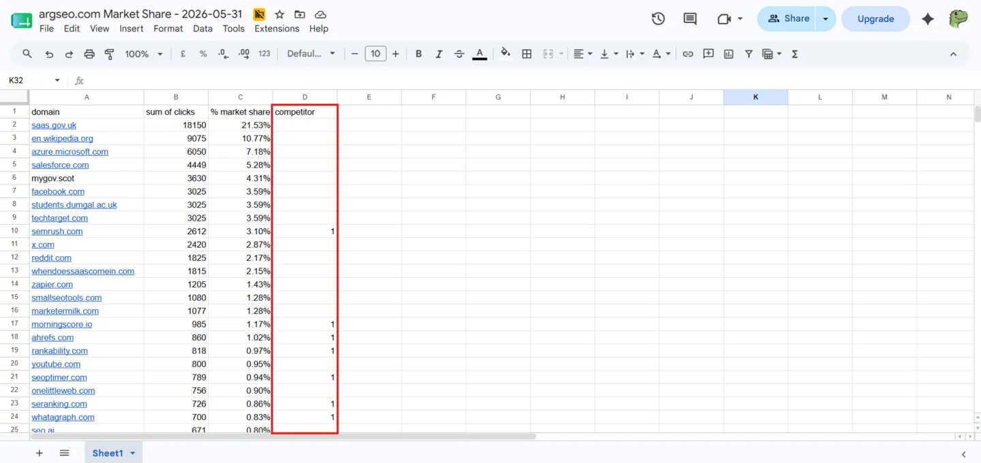Open the Insert menu
Screen dimensions: 981x463
pyautogui.click(x=132, y=29)
